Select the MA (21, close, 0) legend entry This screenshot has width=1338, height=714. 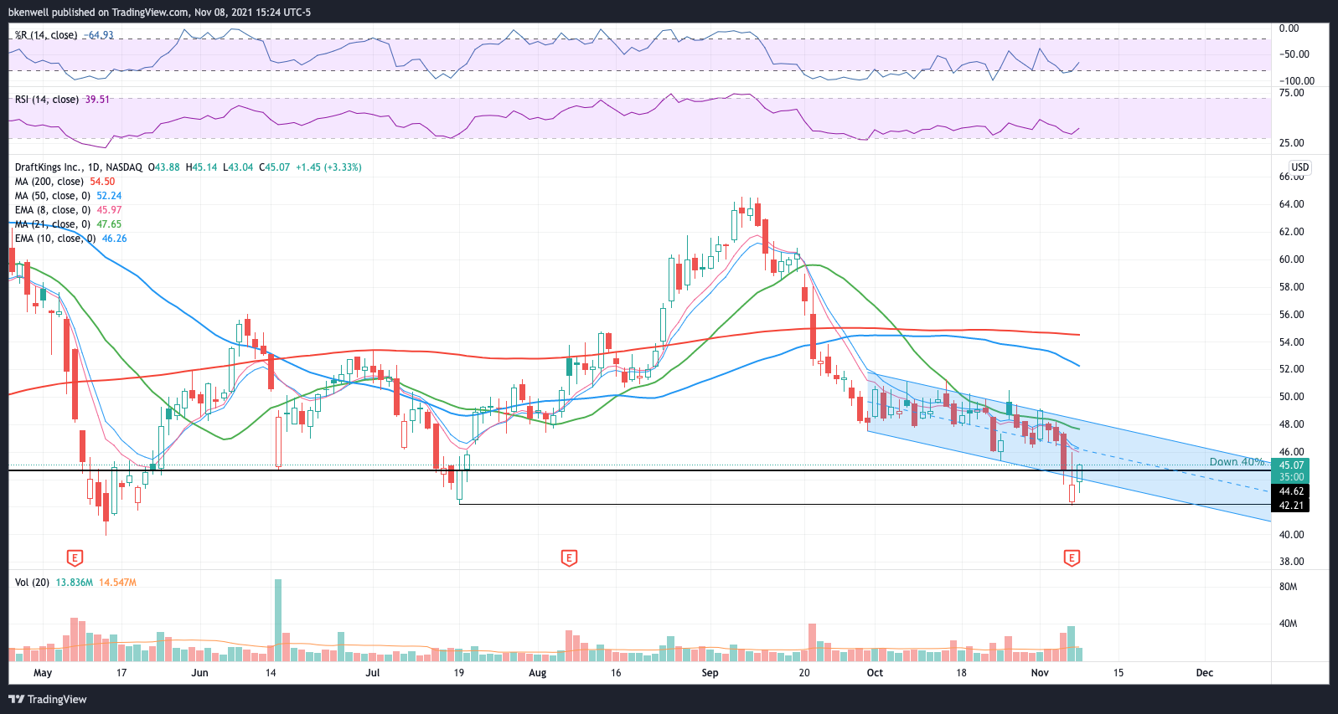[53, 224]
